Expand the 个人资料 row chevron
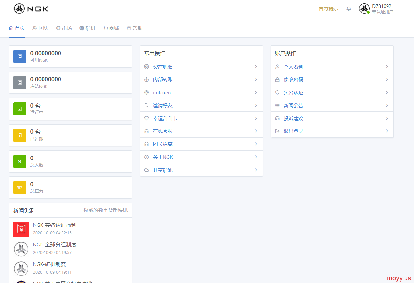 387,67
